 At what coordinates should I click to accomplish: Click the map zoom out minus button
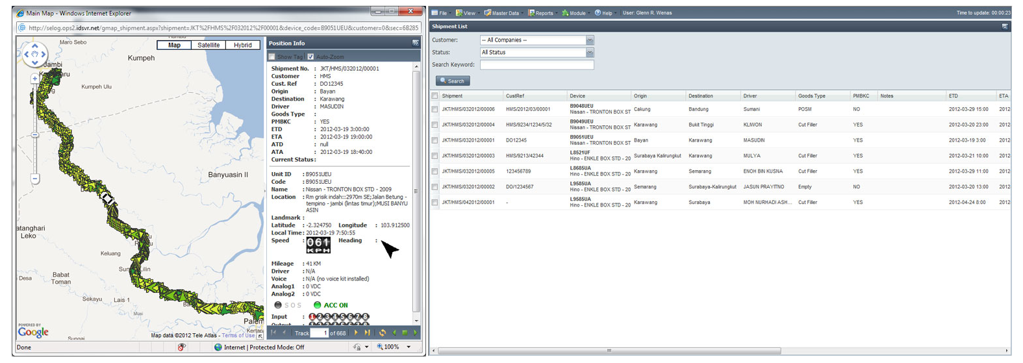(35, 179)
